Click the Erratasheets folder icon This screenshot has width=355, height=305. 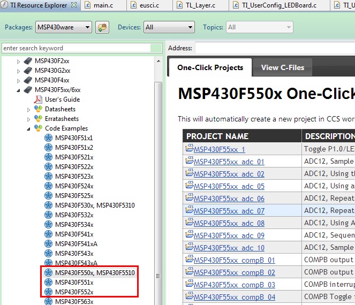(x=38, y=119)
